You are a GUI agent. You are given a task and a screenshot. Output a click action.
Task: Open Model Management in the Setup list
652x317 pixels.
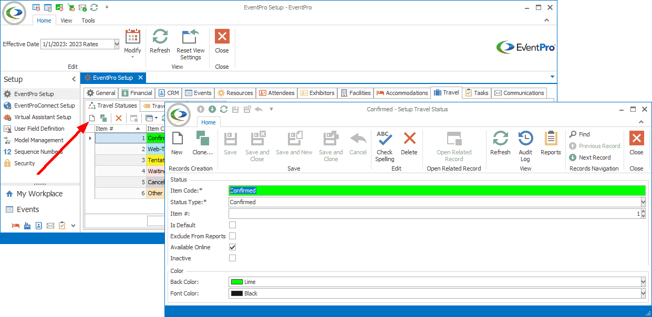[x=34, y=140]
